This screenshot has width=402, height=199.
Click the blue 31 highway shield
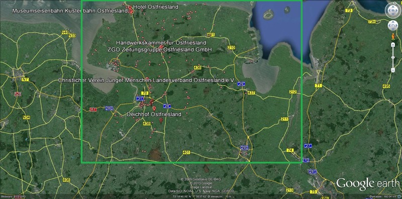(140, 98)
